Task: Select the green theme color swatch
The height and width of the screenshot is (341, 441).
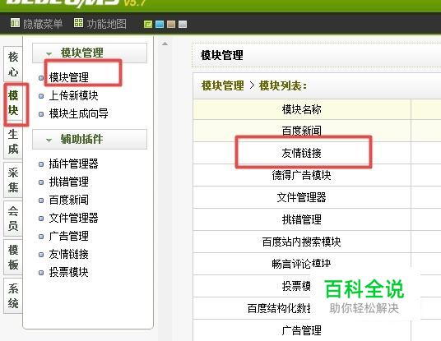Action: click(148, 25)
